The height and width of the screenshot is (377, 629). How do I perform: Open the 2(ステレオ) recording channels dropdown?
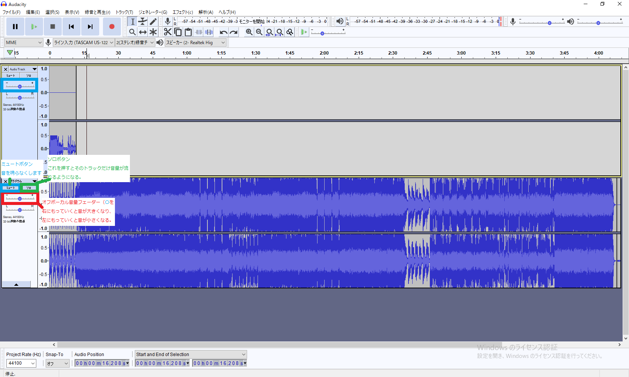pos(135,43)
